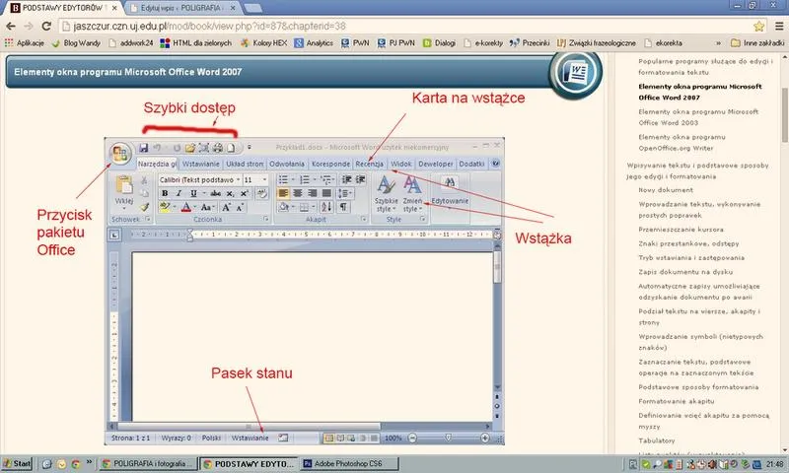Click the Shrink Font small A icon
The image size is (789, 473).
[240, 207]
